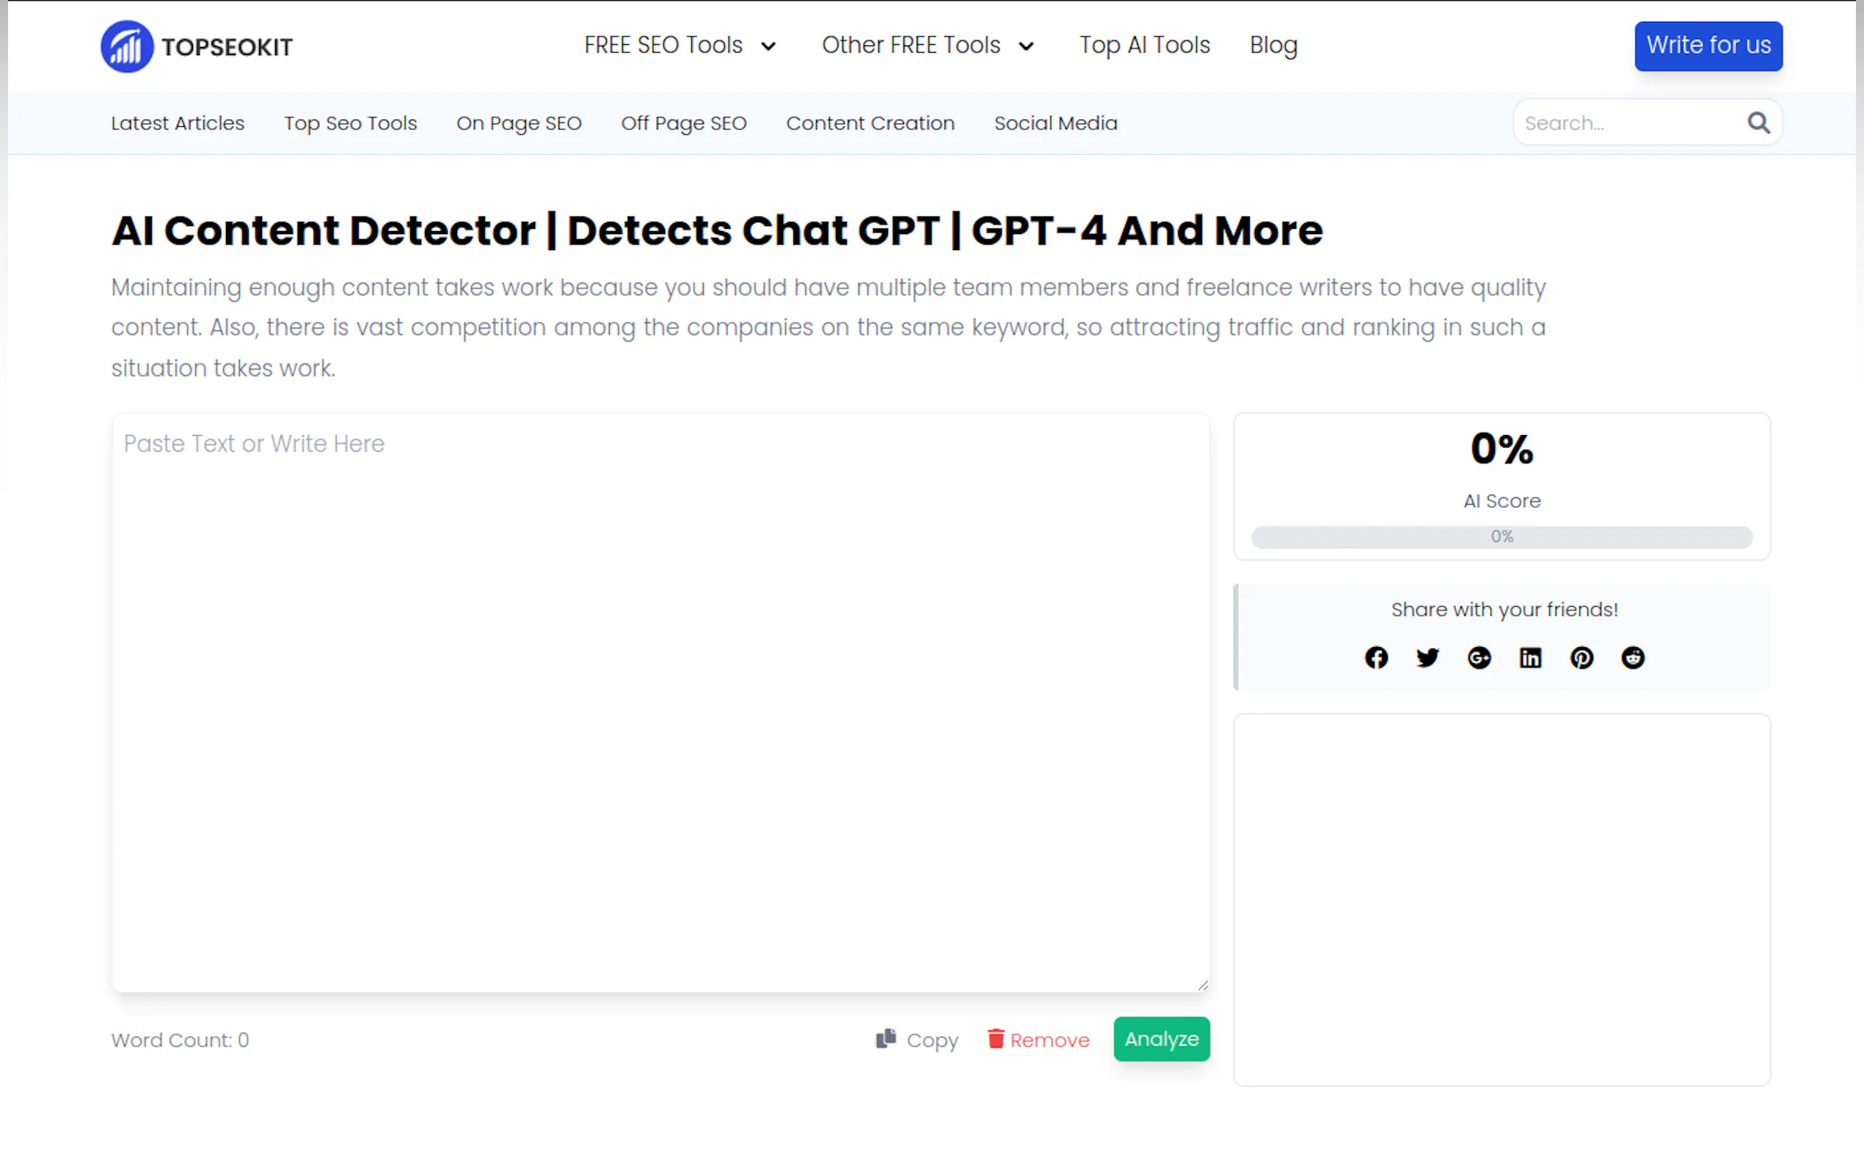Share via Google Plus icon
Image resolution: width=1864 pixels, height=1165 pixels.
[1479, 657]
